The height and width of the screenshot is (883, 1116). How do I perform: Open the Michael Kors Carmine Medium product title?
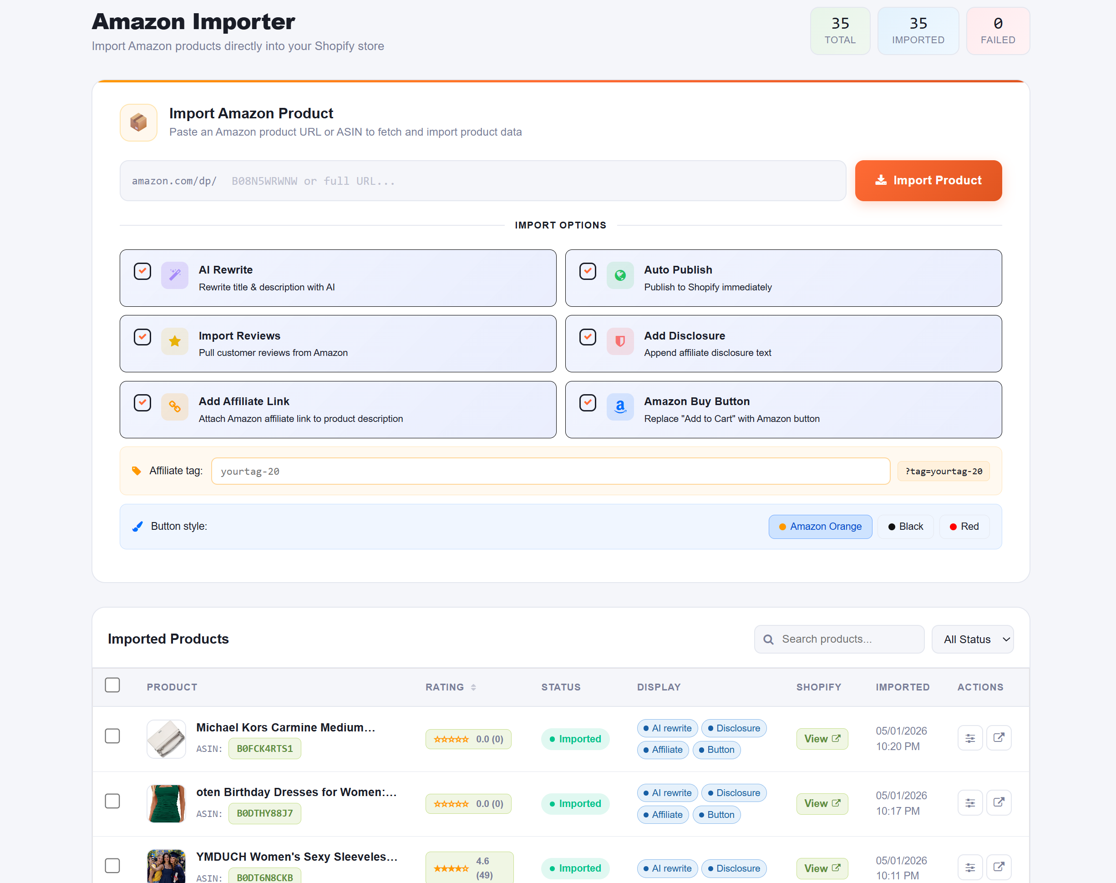(286, 727)
